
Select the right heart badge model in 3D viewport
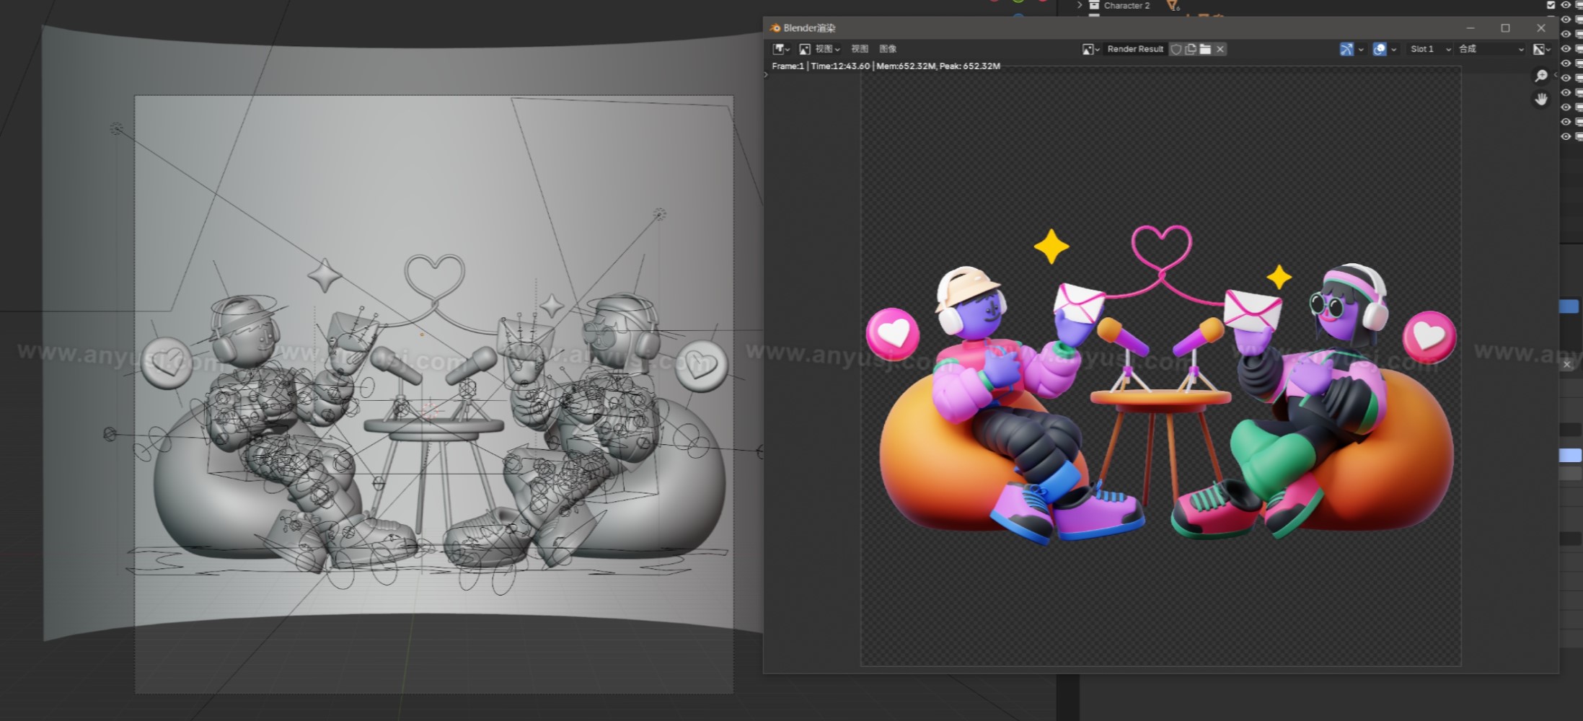point(701,366)
